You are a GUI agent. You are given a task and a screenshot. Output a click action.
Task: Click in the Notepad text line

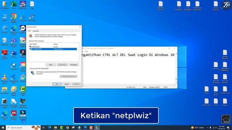(128, 55)
